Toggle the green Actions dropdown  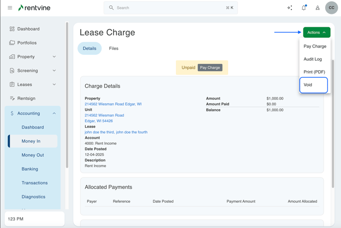pos(316,33)
